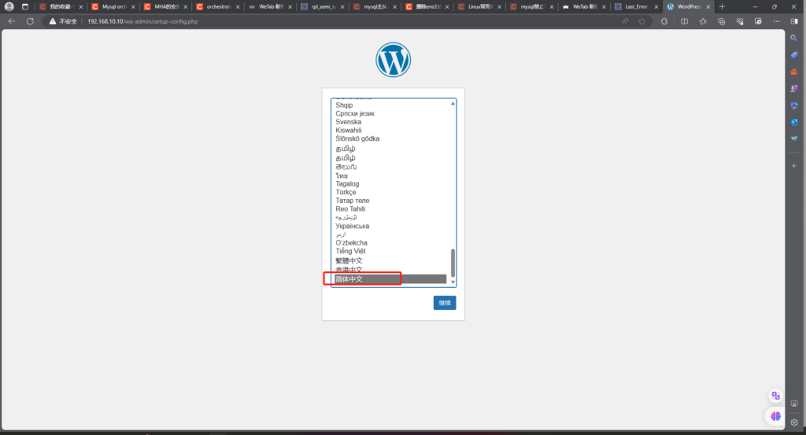Switch to the Linux tab
Image resolution: width=806 pixels, height=435 pixels.
coord(479,6)
